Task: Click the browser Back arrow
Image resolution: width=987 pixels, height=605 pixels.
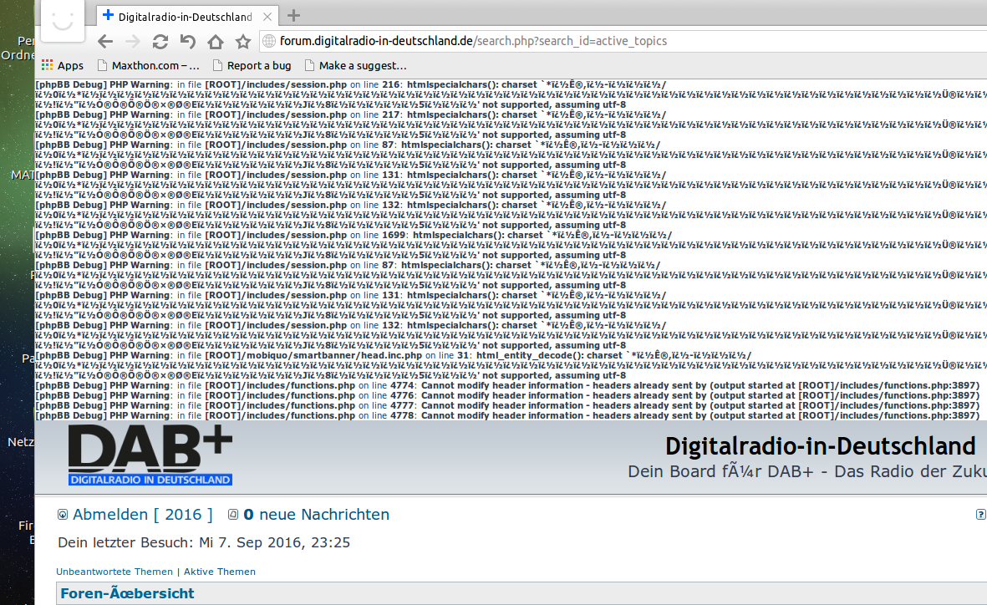Action: pos(105,42)
